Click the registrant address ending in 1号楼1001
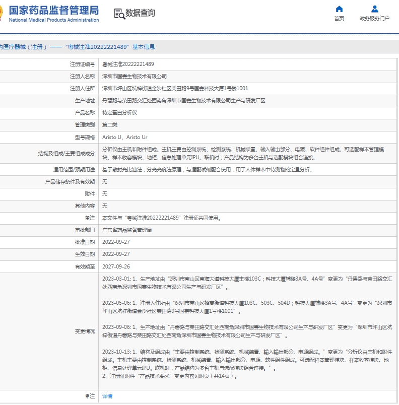The image size is (399, 405). [175, 88]
